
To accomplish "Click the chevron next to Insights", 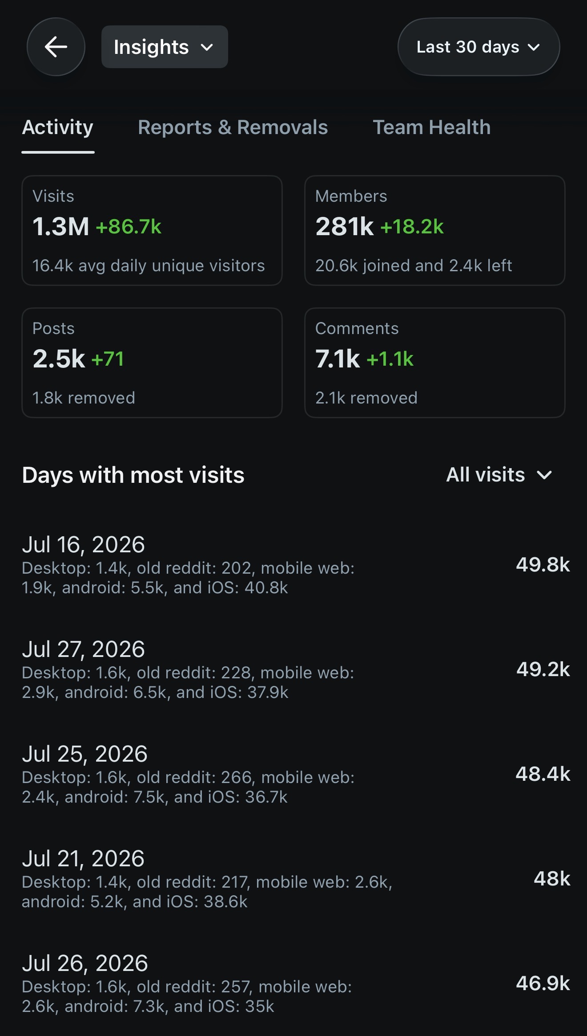I will click(x=207, y=47).
